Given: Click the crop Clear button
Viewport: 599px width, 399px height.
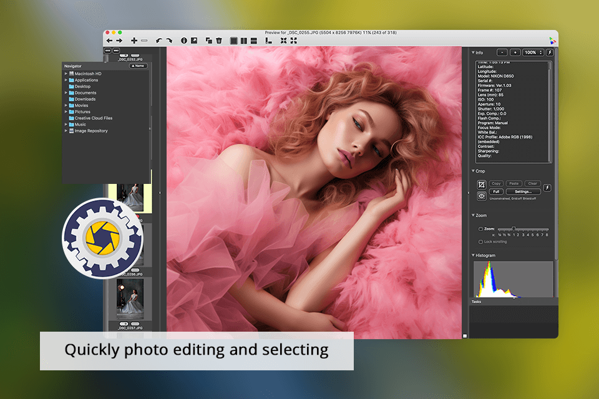Looking at the screenshot, I should 532,184.
